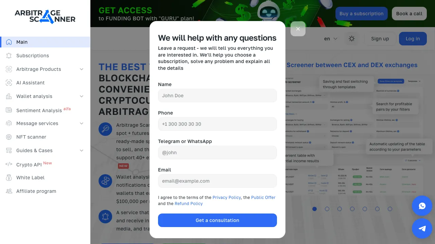
Task: Open the Guides & Cases menu
Action: coord(34,150)
